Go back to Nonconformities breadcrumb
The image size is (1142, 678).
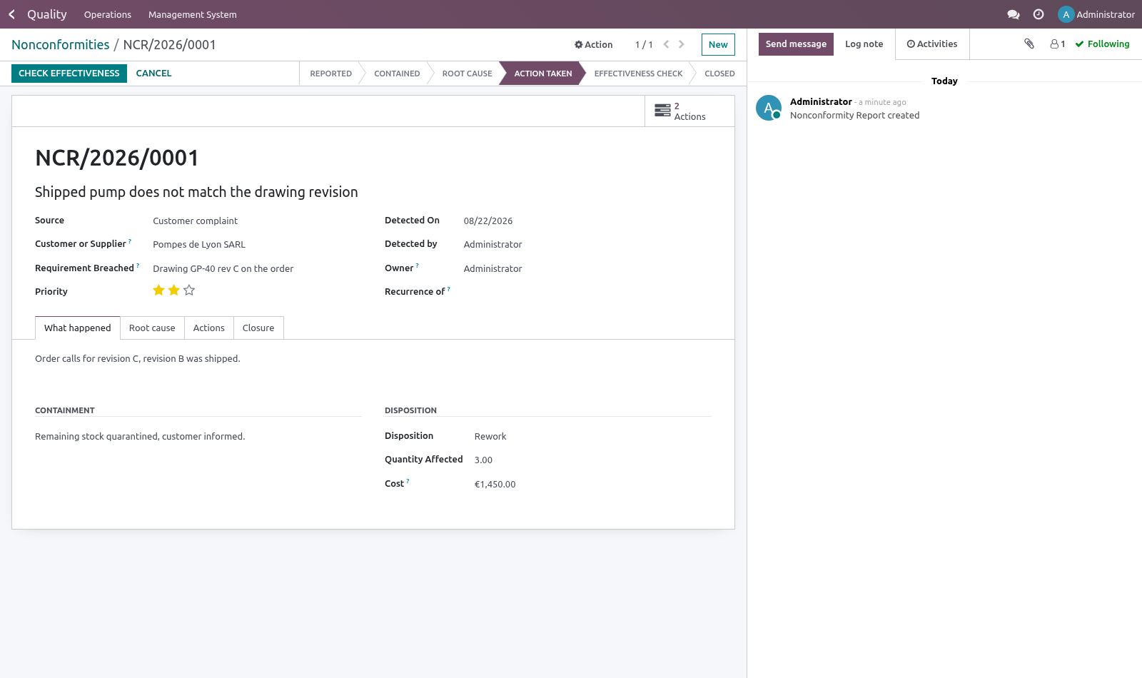coord(61,44)
